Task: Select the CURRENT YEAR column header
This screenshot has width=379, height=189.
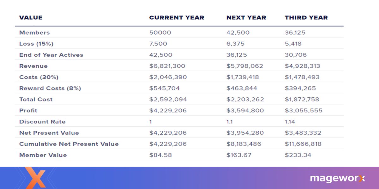Action: (x=177, y=18)
